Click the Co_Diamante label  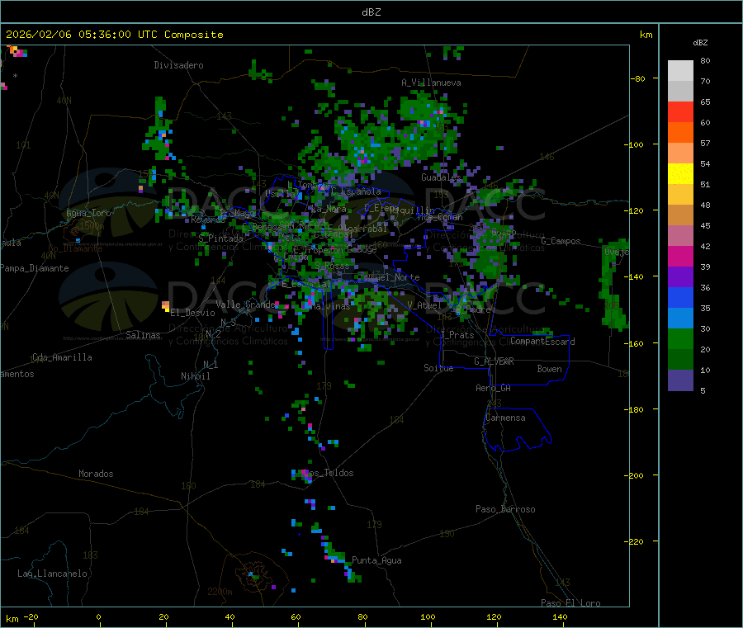tap(75, 248)
